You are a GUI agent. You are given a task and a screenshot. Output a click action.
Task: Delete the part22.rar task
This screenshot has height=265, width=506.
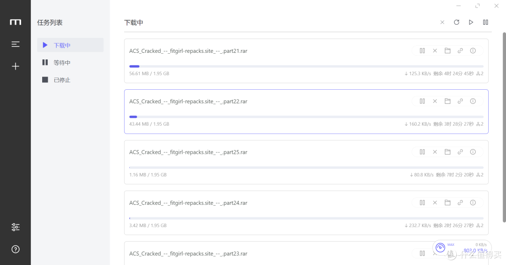[435, 101]
